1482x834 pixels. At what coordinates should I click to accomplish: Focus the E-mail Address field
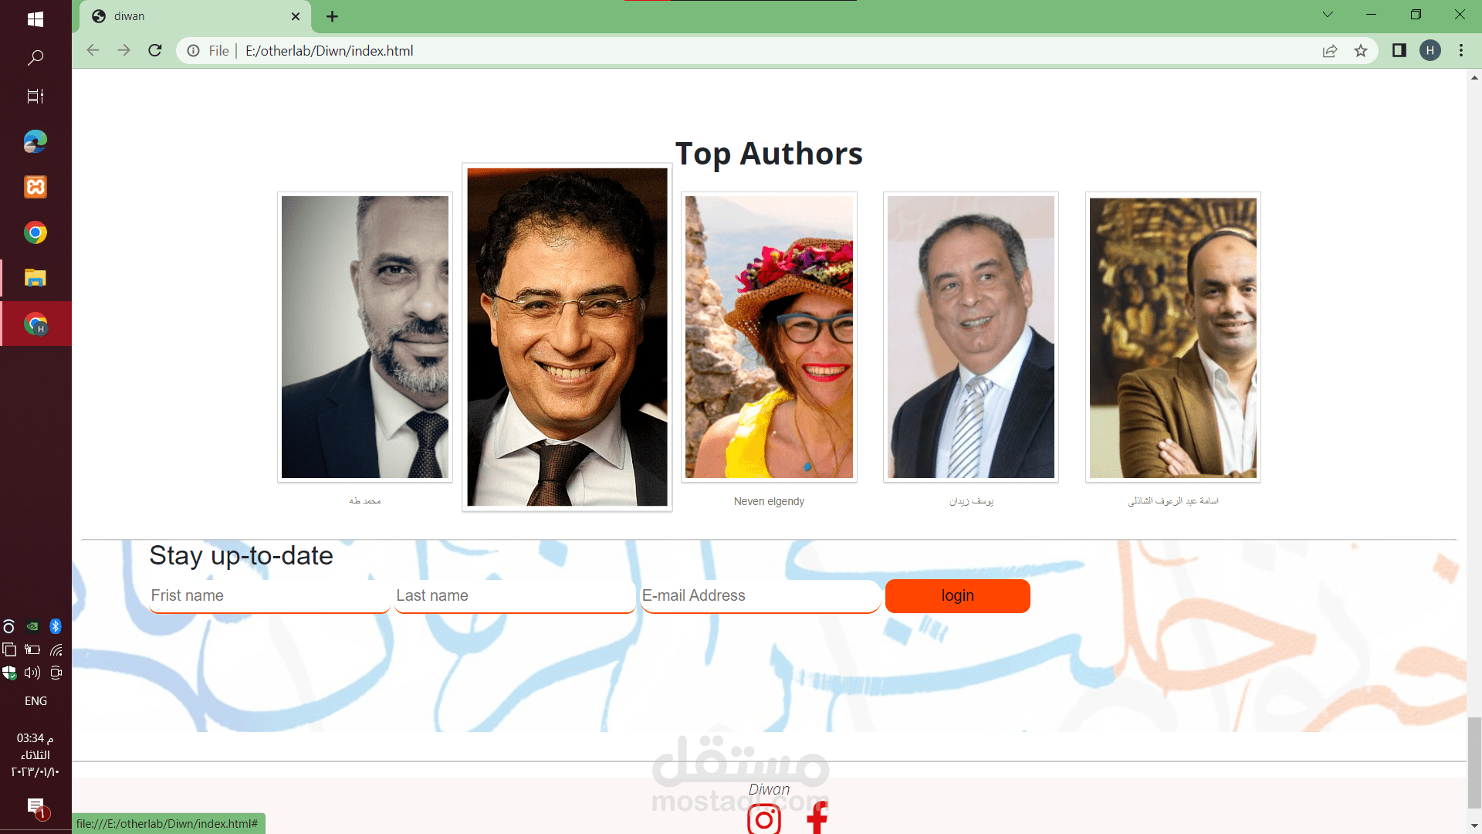tap(760, 596)
